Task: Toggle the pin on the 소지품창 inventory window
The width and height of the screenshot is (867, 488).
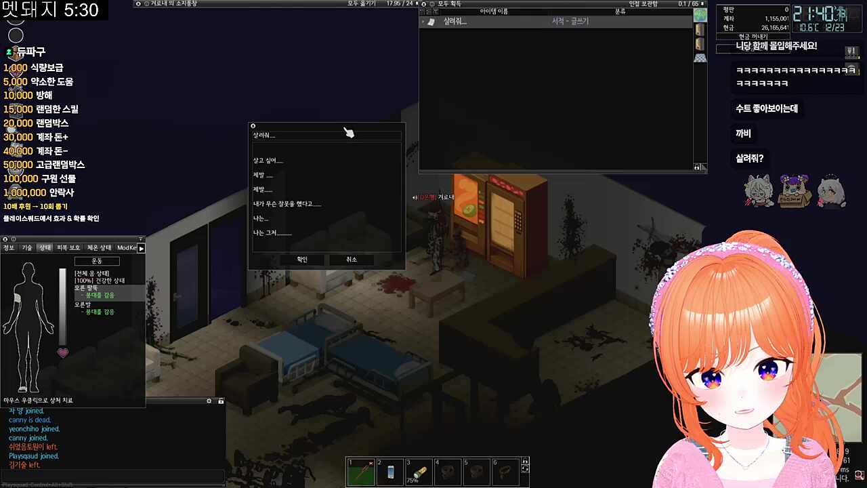Action: 416,3
